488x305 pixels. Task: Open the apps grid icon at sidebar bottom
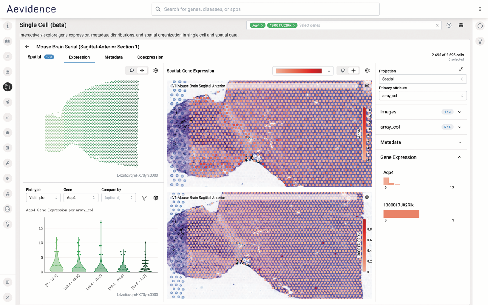pyautogui.click(x=8, y=282)
